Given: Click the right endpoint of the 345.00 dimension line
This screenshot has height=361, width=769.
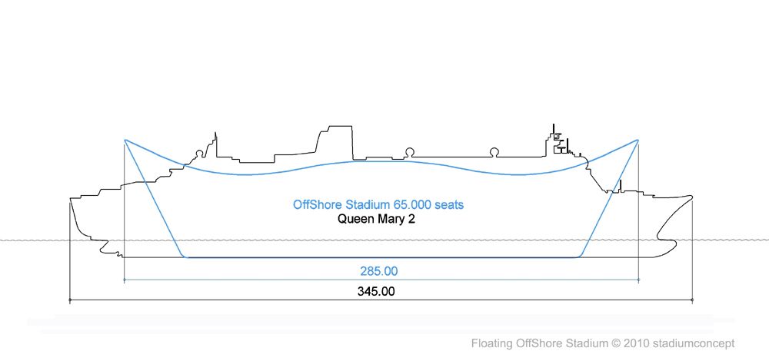Looking at the screenshot, I should coord(692,300).
